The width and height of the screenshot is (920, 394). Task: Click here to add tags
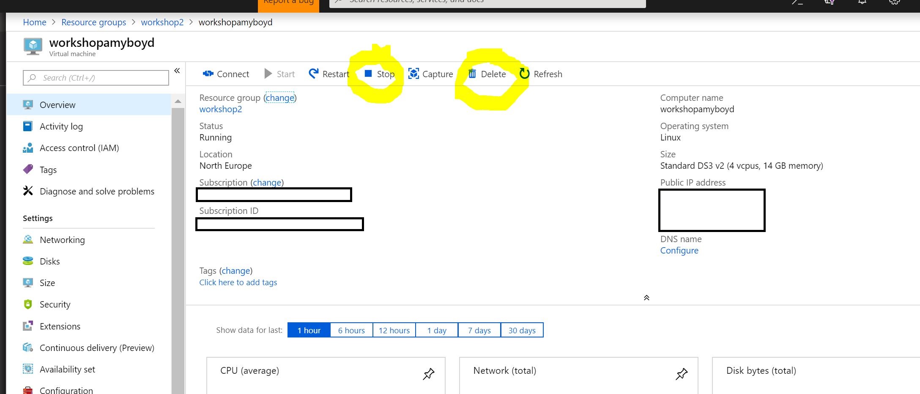click(238, 282)
